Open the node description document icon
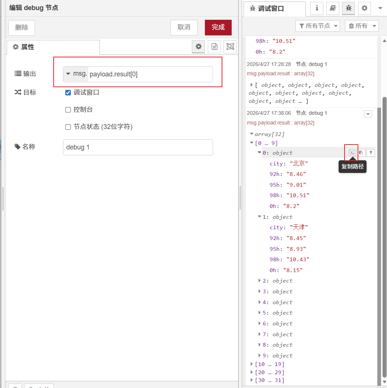Image resolution: width=387 pixels, height=388 pixels. [215, 47]
